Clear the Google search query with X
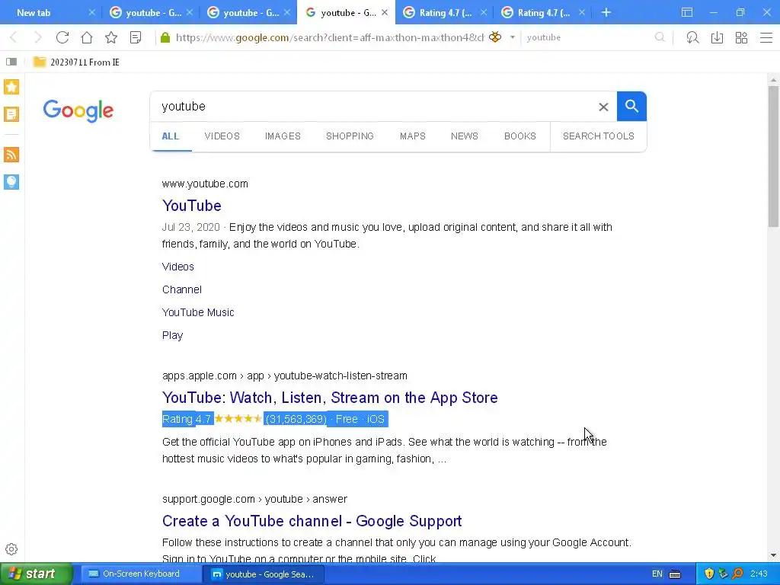The width and height of the screenshot is (780, 585). (x=603, y=107)
